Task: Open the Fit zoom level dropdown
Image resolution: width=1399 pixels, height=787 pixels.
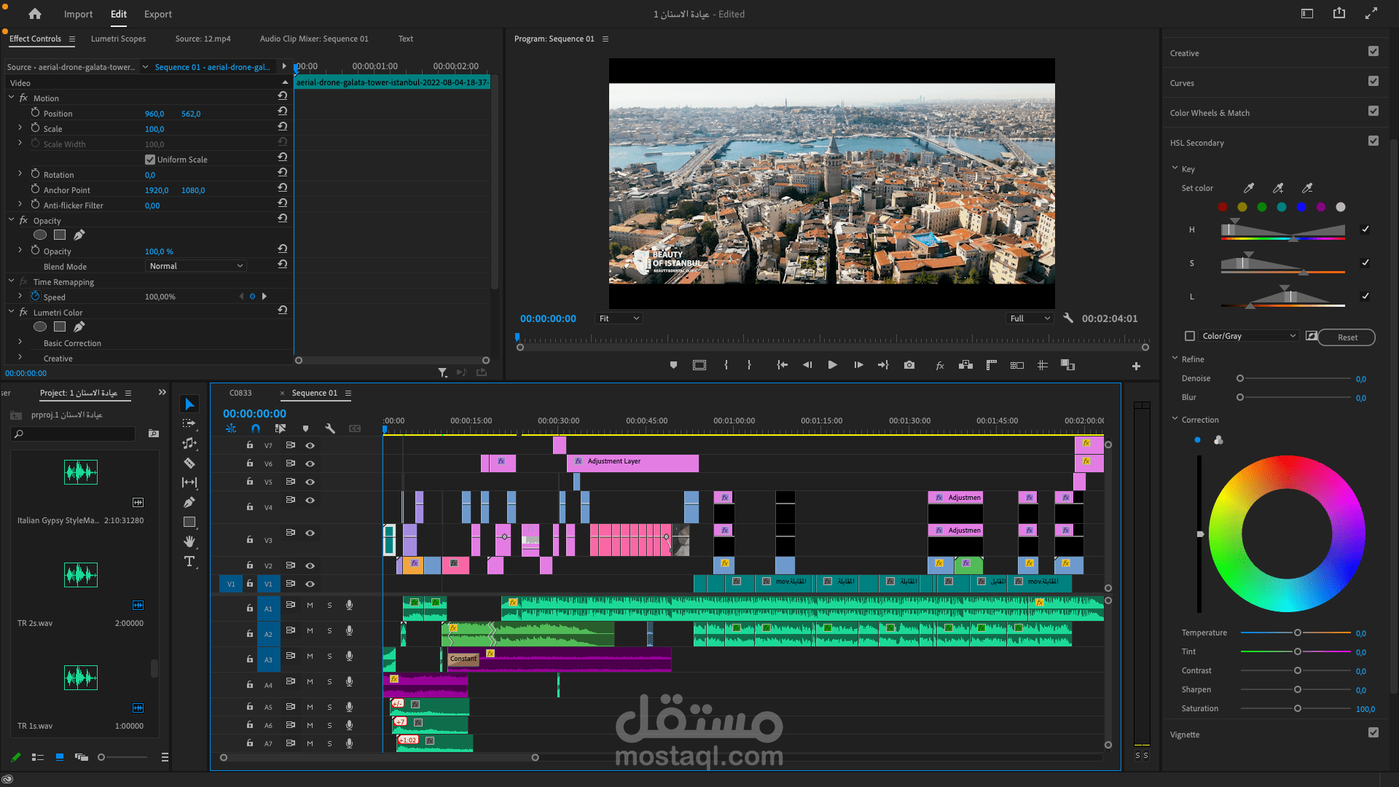Action: 619,318
